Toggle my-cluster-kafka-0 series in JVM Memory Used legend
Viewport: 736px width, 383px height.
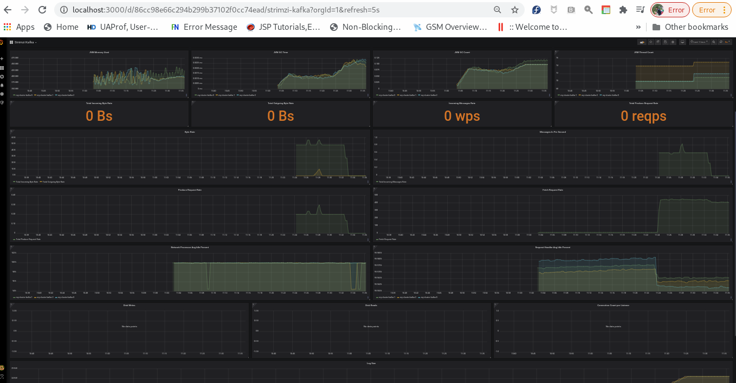coord(24,95)
